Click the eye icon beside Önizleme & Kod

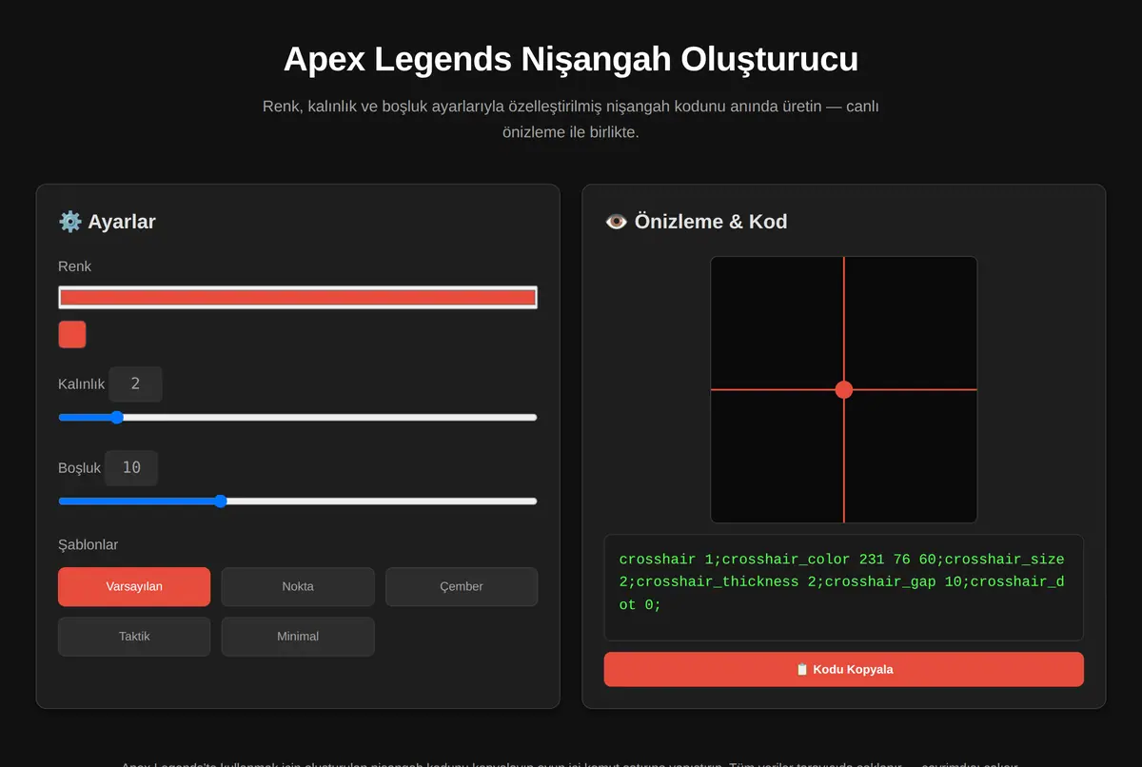coord(617,222)
